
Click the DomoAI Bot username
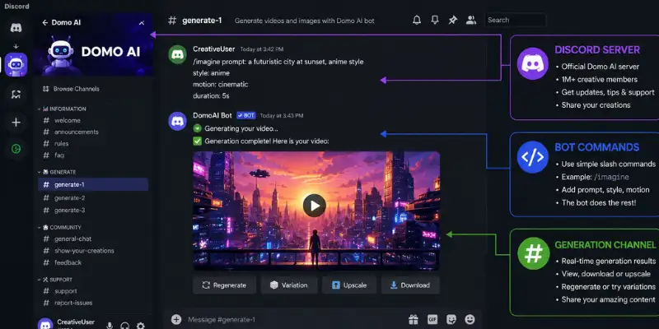pos(213,115)
